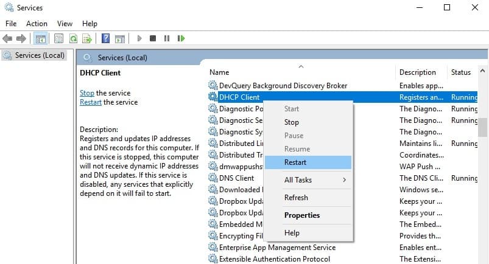This screenshot has height=264, width=489.
Task: Click the Export List toolbar icon
Action: 87,39
